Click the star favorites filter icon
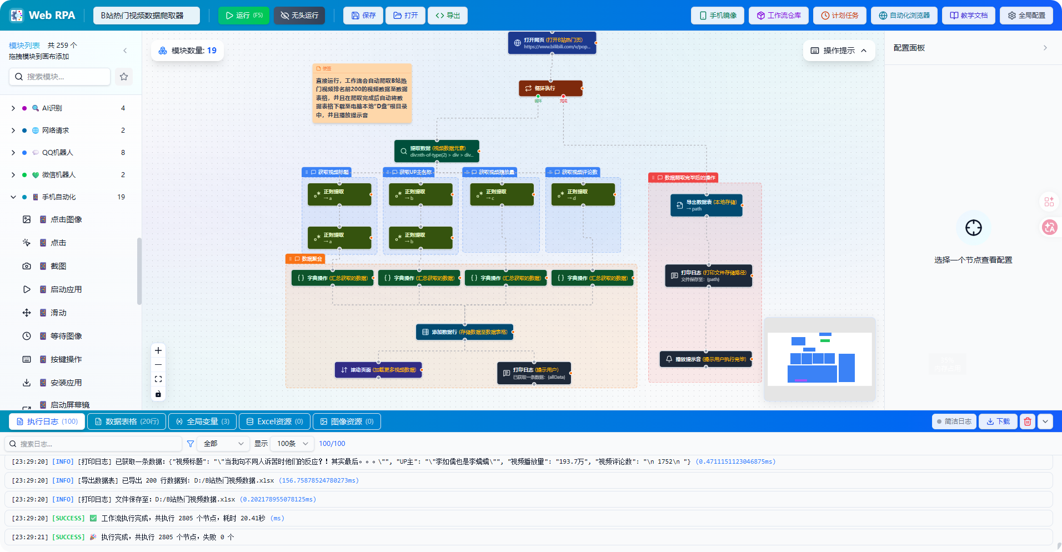The width and height of the screenshot is (1062, 552). pyautogui.click(x=124, y=77)
